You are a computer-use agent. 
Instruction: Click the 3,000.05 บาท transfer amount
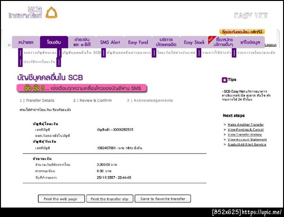tap(107, 165)
